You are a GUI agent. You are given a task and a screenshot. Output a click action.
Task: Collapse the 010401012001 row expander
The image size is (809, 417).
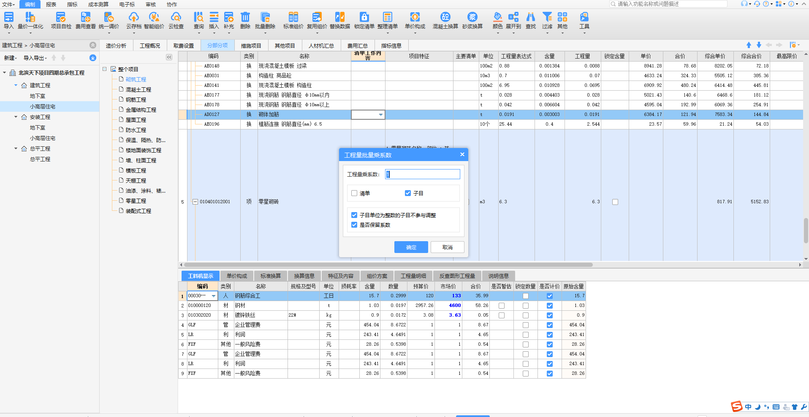coord(195,202)
